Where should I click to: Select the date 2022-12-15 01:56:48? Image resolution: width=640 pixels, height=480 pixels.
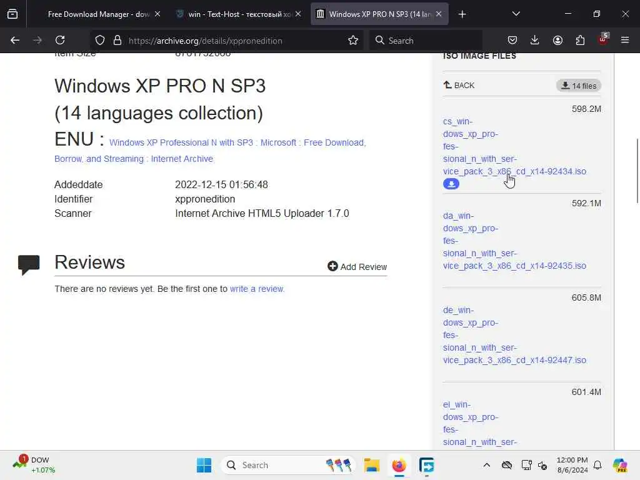222,185
